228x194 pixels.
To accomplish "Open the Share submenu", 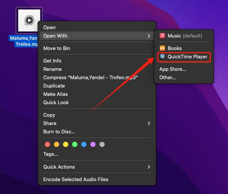I will (97, 123).
